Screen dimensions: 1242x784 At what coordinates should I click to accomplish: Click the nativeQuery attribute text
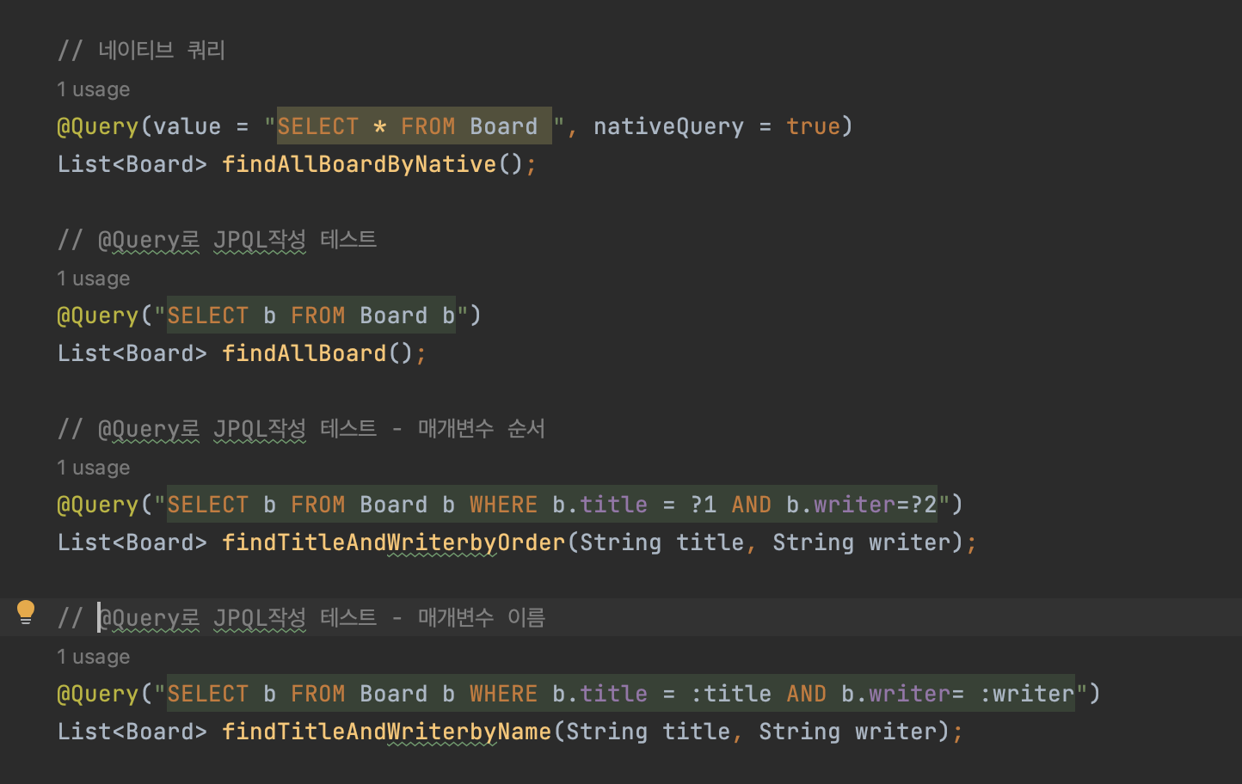668,126
